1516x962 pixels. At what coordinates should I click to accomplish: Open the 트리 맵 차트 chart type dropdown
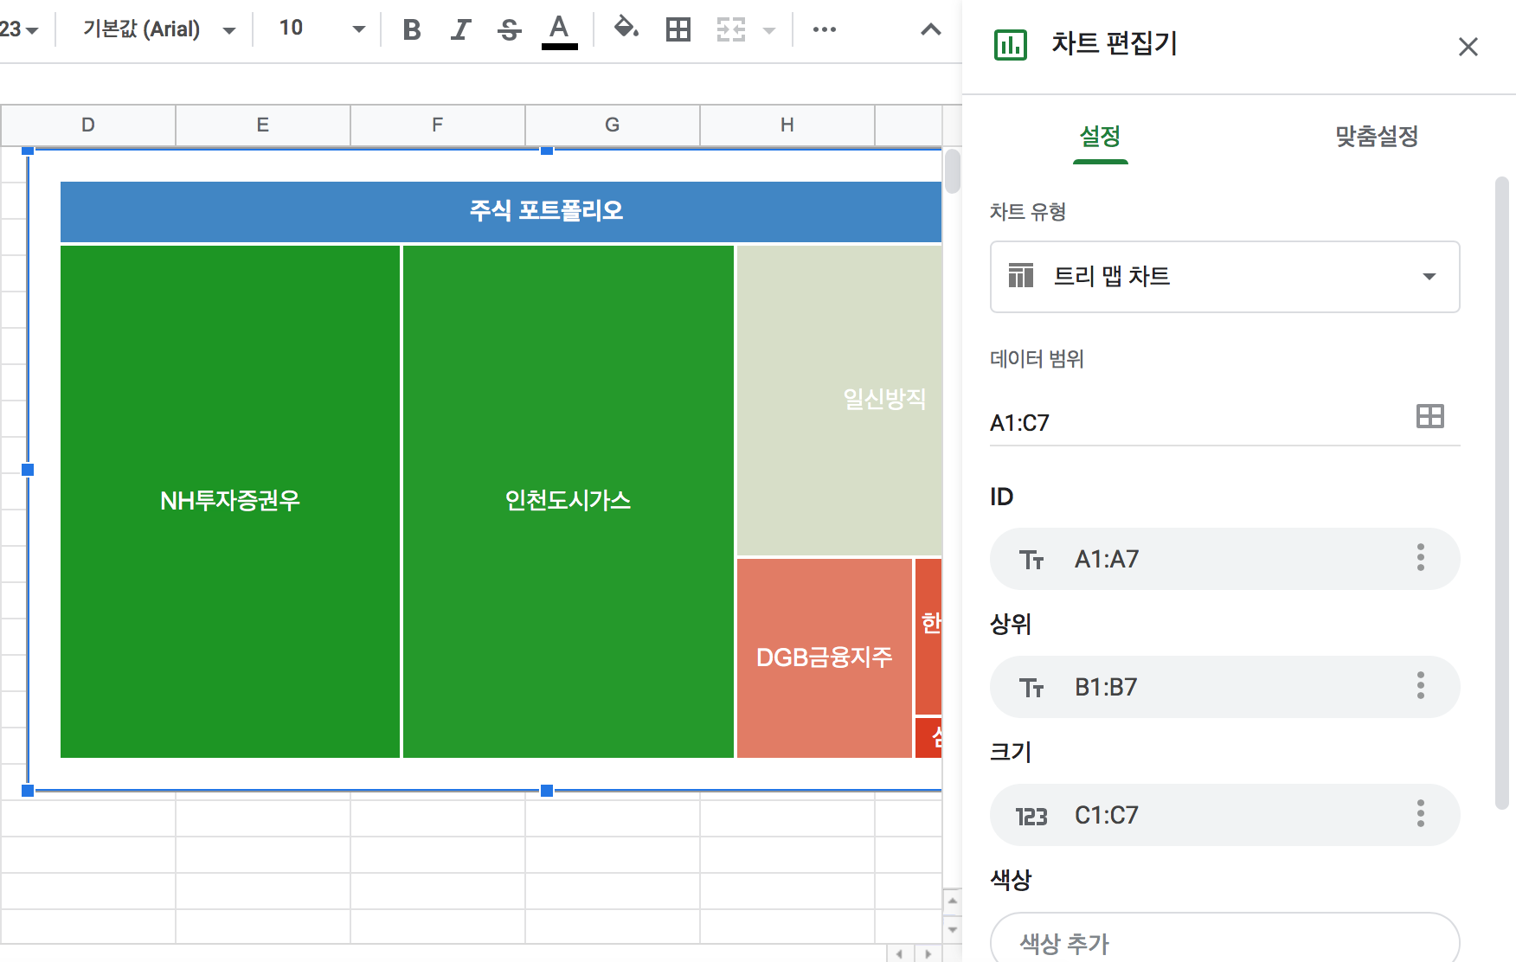pos(1225,277)
